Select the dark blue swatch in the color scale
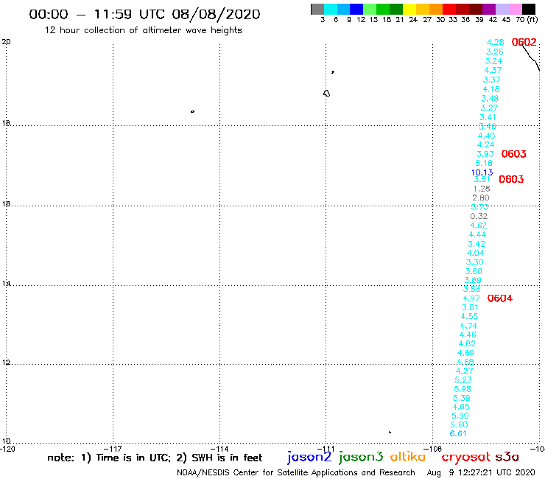This screenshot has width=545, height=479. [356, 9]
